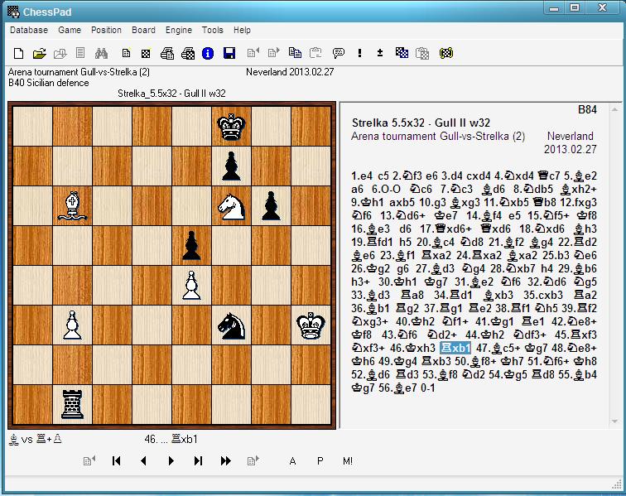The height and width of the screenshot is (496, 626).
Task: Open the Engine menu
Action: pos(178,30)
